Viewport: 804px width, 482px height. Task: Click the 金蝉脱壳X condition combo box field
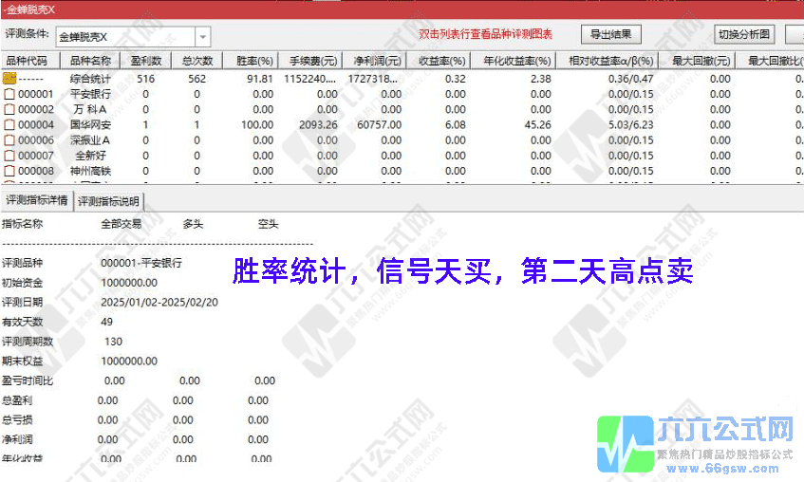[x=124, y=37]
